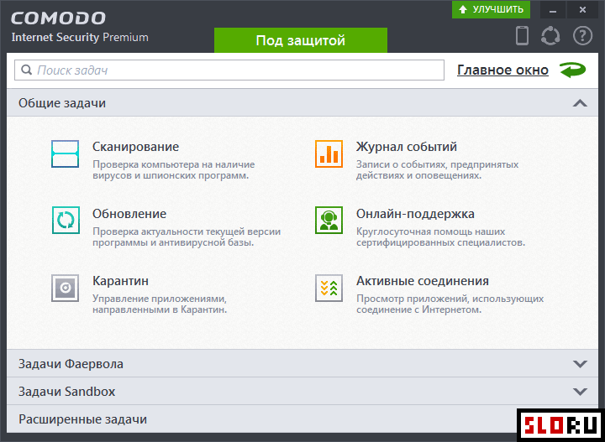Expand the Задачи Sandbox section chevron
This screenshot has width=605, height=442.
pos(580,392)
